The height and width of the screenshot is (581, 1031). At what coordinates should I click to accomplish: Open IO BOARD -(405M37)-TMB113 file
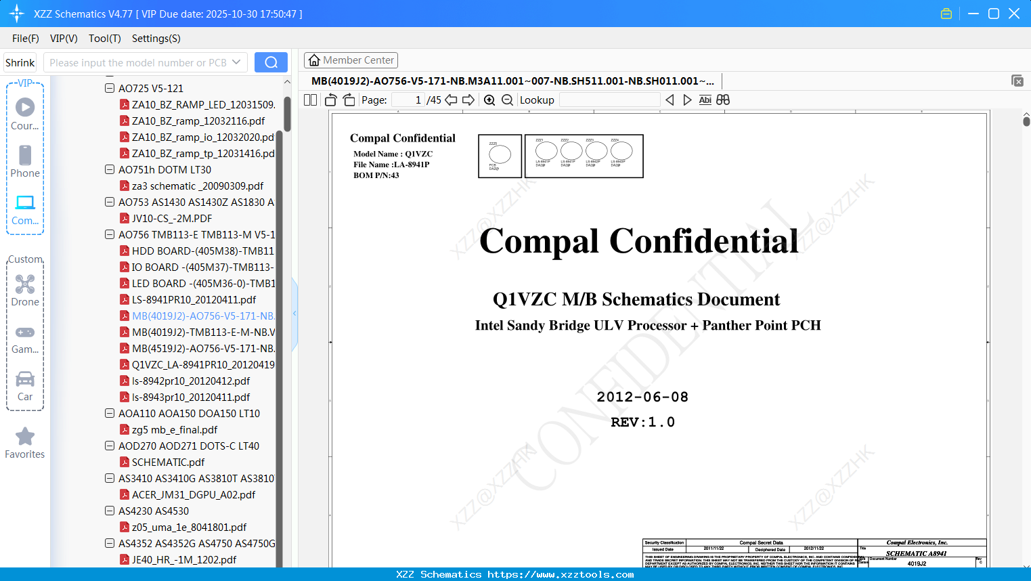(x=203, y=267)
